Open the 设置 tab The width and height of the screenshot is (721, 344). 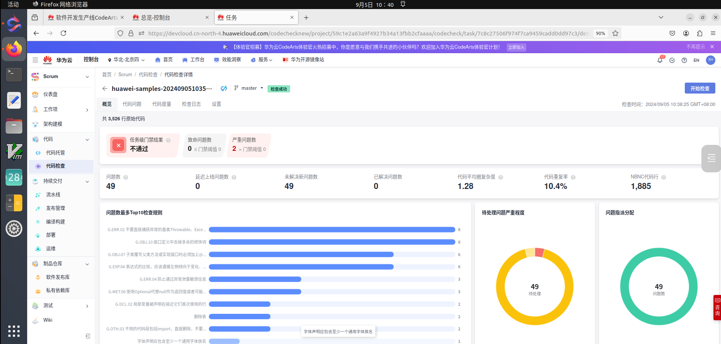pyautogui.click(x=217, y=104)
